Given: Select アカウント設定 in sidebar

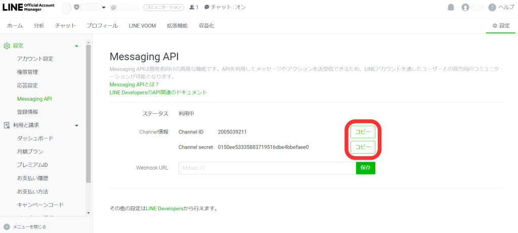Looking at the screenshot, I should (x=35, y=59).
